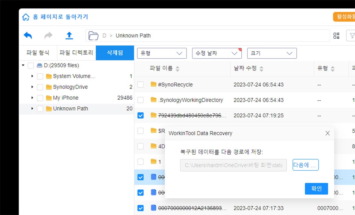Click 홈 페이지로 돌아가기 link

[x=60, y=17]
